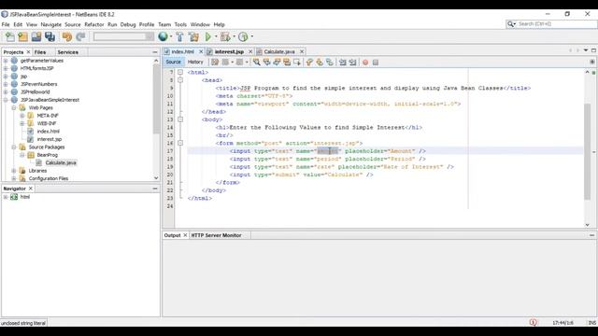Image resolution: width=598 pixels, height=336 pixels.
Task: Click the Undo toolbar icon
Action: pos(67,37)
